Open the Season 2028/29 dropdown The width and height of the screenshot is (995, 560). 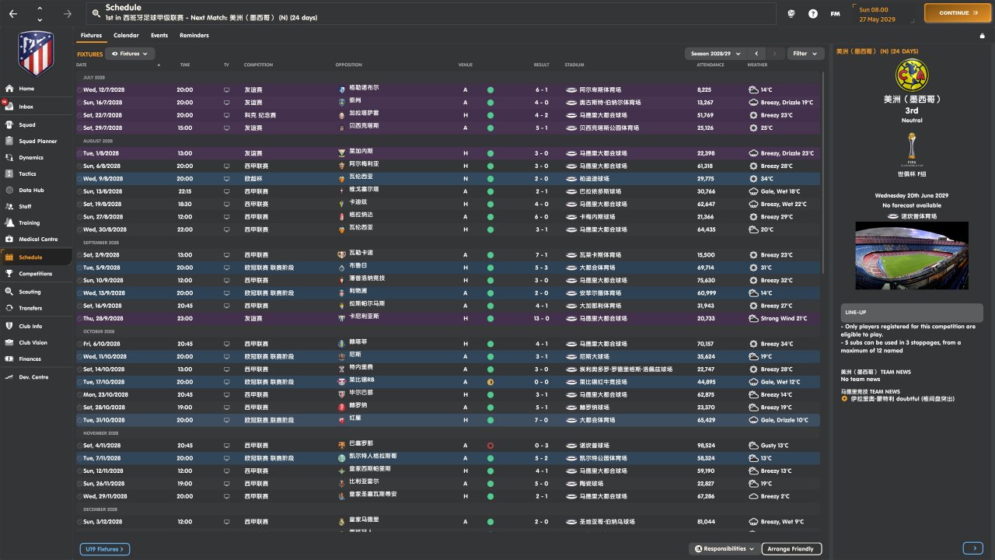tap(714, 54)
